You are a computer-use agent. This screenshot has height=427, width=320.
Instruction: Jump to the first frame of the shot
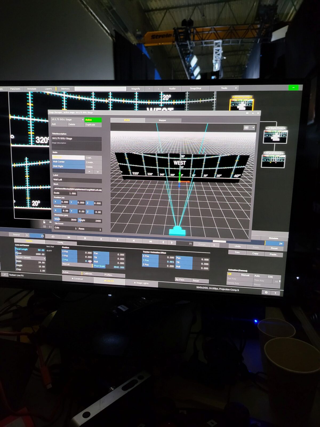[x=69, y=237]
